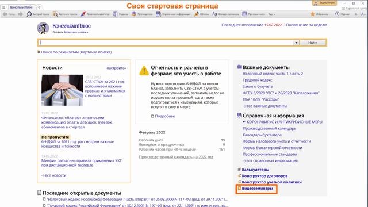Open Словарь терминов toolbar icon
368x207 pixels.
coord(225,14)
